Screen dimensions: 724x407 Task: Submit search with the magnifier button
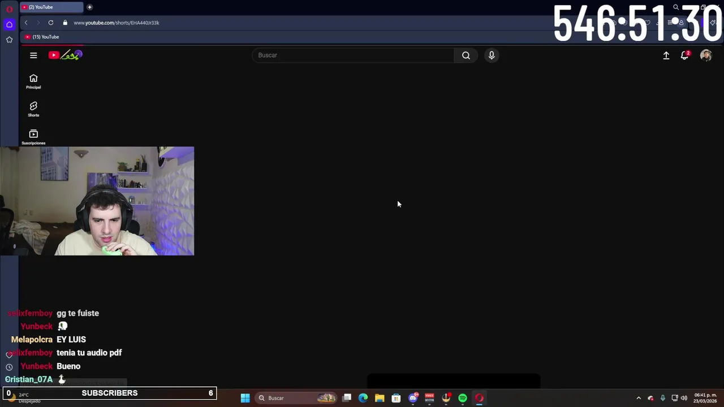[x=466, y=55]
